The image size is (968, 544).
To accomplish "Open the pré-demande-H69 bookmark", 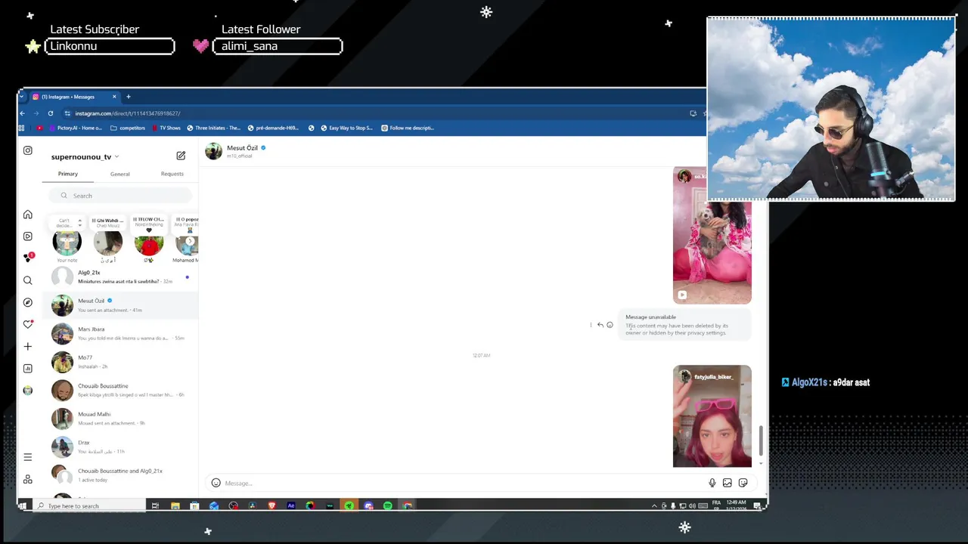I will [x=273, y=128].
